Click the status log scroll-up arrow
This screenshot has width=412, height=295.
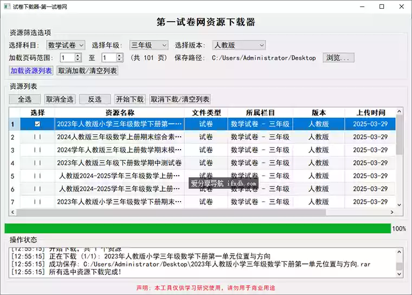coord(399,252)
